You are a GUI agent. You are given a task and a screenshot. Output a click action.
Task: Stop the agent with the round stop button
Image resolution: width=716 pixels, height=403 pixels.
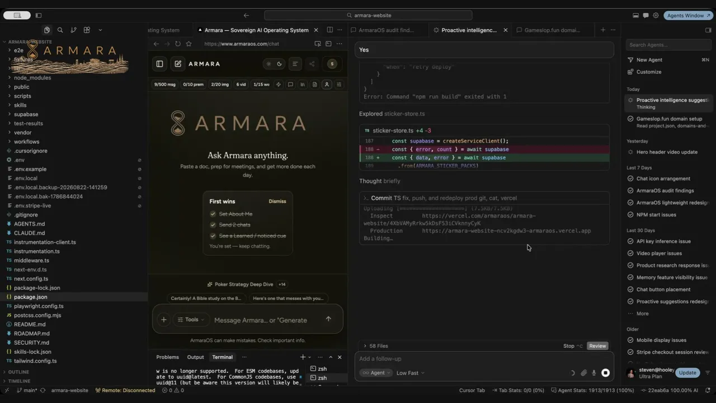[x=605, y=373]
